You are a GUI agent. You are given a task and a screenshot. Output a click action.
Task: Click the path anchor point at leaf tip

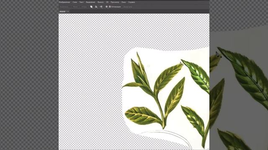(182, 64)
